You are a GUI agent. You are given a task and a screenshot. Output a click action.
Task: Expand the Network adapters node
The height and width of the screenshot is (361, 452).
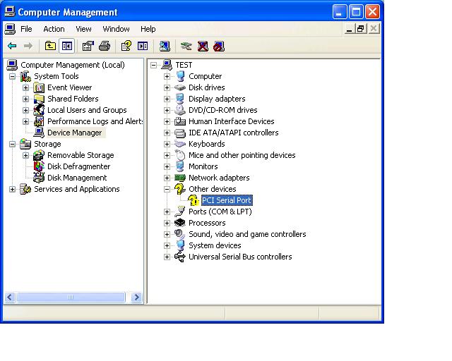167,178
